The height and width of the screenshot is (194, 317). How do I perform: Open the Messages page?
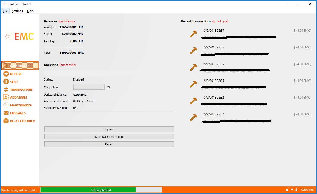(14, 113)
